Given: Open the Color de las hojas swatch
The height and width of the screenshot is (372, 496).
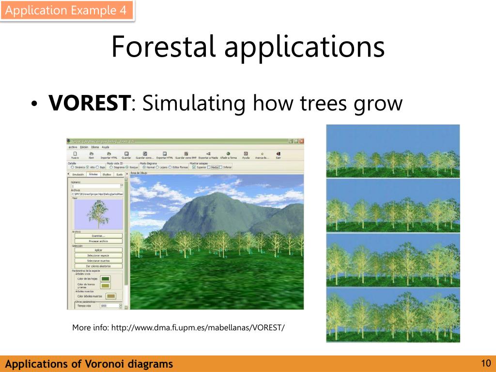Looking at the screenshot, I should (105, 279).
